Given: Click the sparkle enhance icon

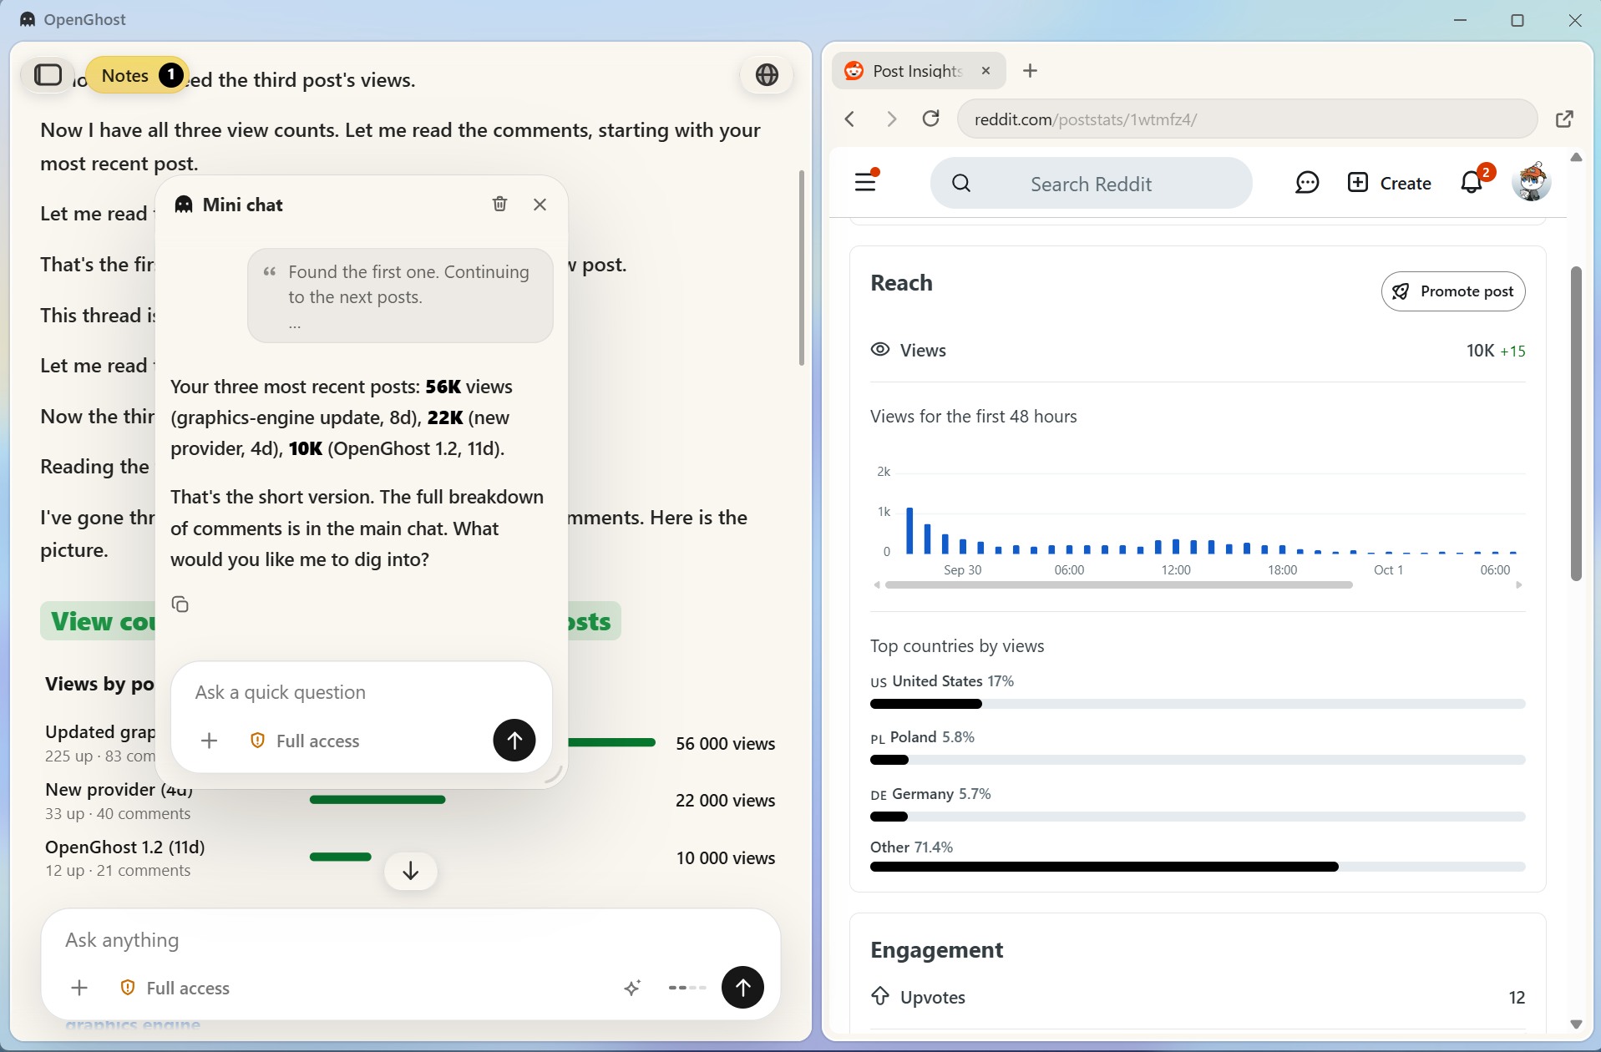Looking at the screenshot, I should (x=632, y=988).
